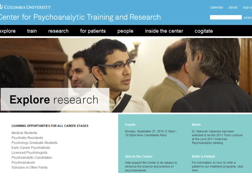Open the Give to the Center heading

point(139,156)
